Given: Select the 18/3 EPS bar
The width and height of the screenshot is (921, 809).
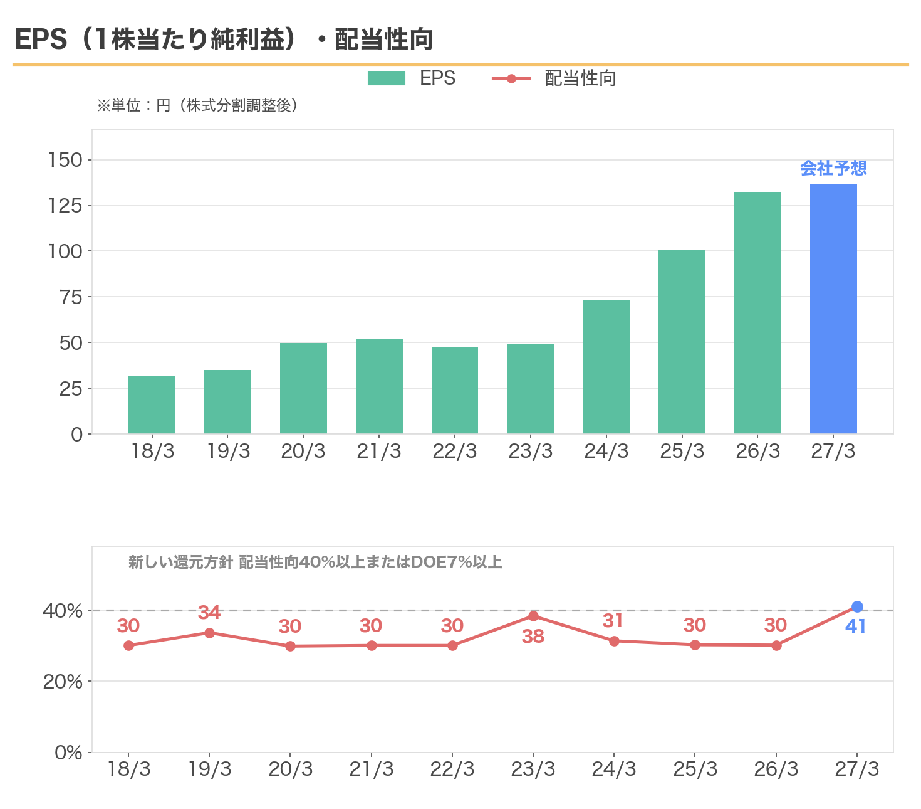Looking at the screenshot, I should coord(152,404).
